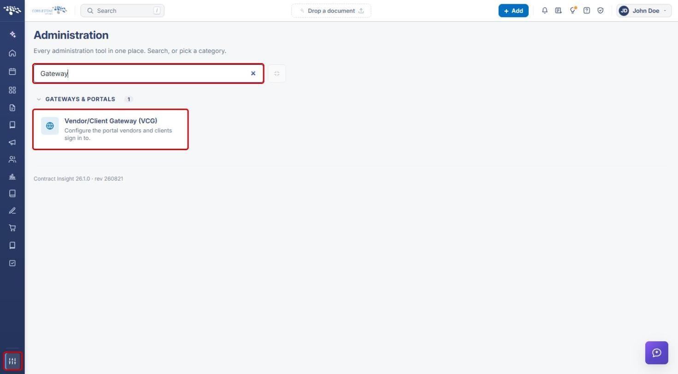Click the blue Add button
The width and height of the screenshot is (678, 374).
click(x=513, y=11)
